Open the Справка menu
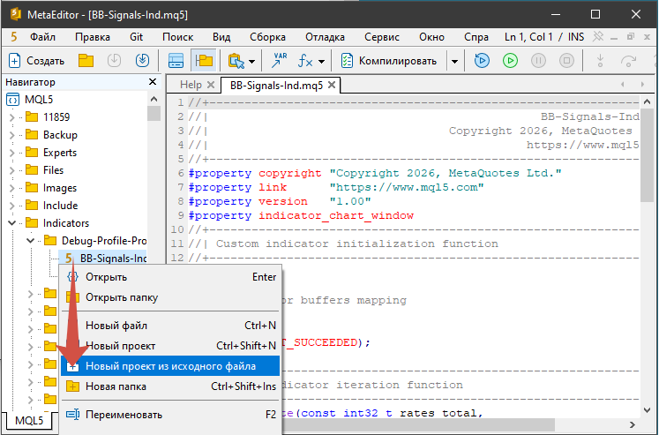The height and width of the screenshot is (435, 659). click(x=476, y=37)
